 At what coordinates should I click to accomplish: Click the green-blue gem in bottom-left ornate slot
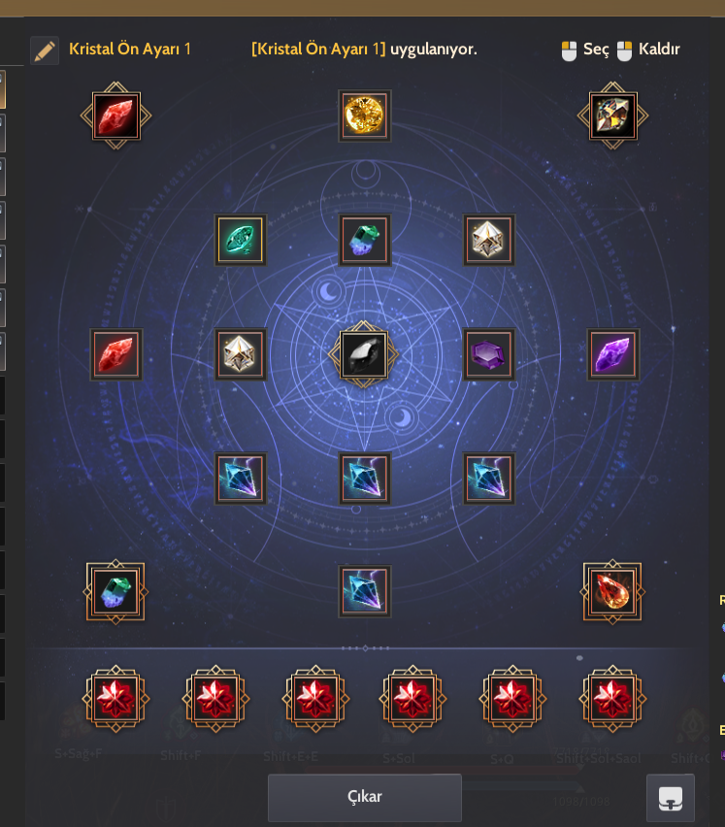pos(115,591)
